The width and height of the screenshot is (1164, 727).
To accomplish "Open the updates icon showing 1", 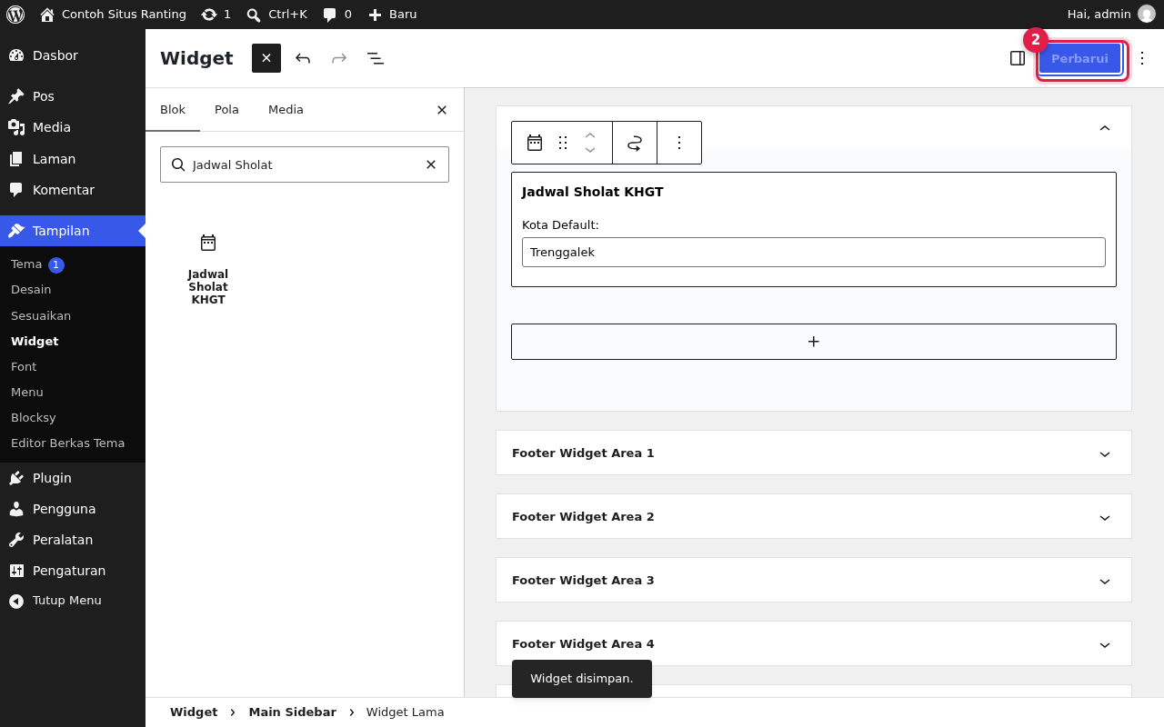I will (x=216, y=15).
